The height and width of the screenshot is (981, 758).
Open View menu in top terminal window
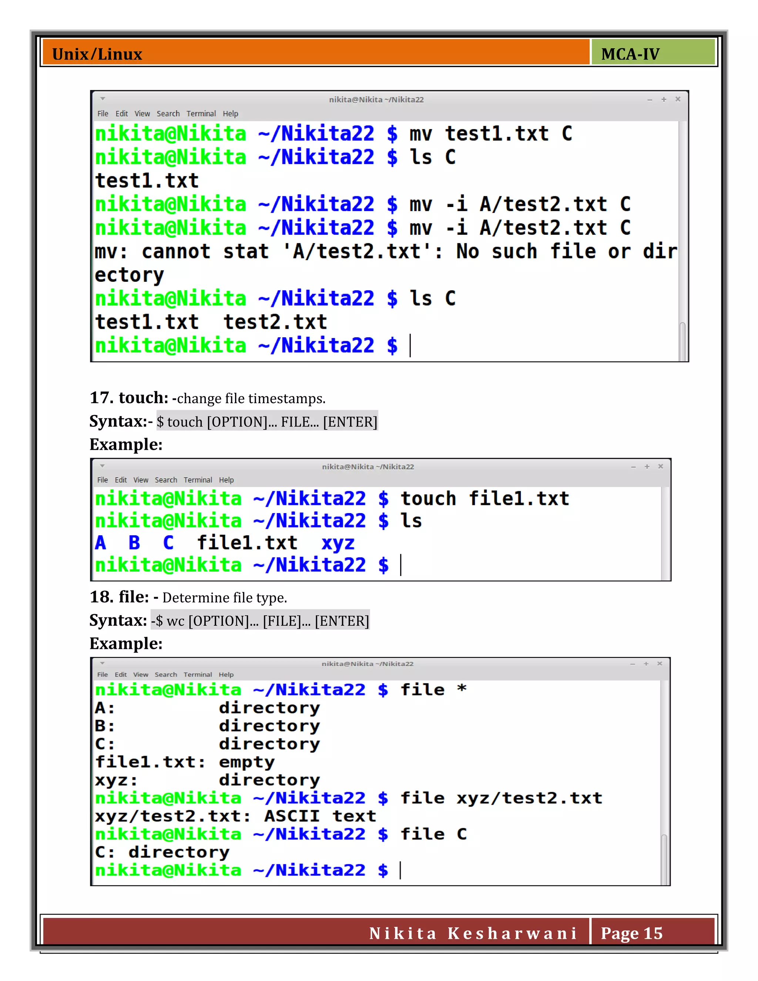point(142,114)
